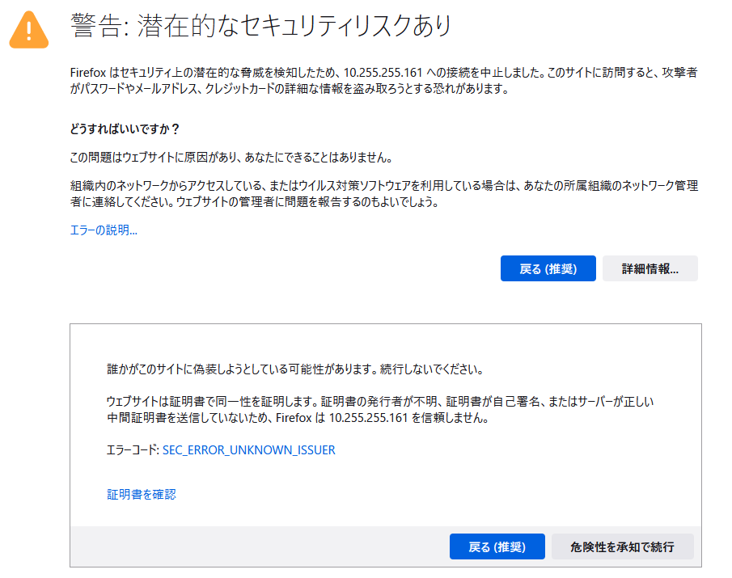Click the paragraph starting 組織内のネットワークからアクセス
This screenshot has height=578, width=732.
tap(383, 193)
